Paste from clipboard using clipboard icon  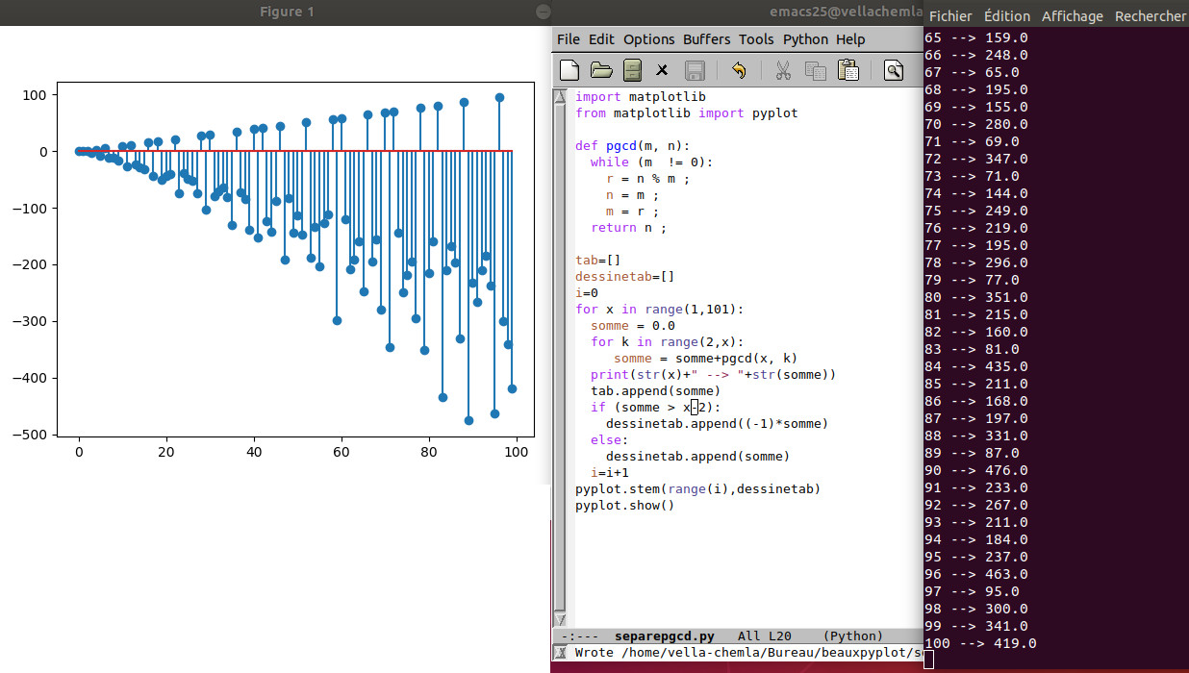pos(847,69)
